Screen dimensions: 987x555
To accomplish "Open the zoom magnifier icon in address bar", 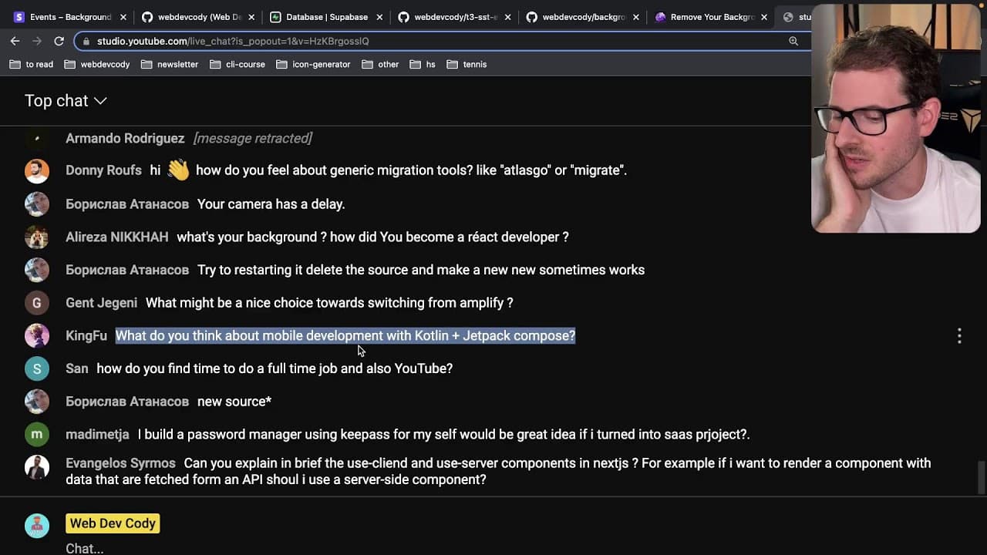I will tap(793, 41).
